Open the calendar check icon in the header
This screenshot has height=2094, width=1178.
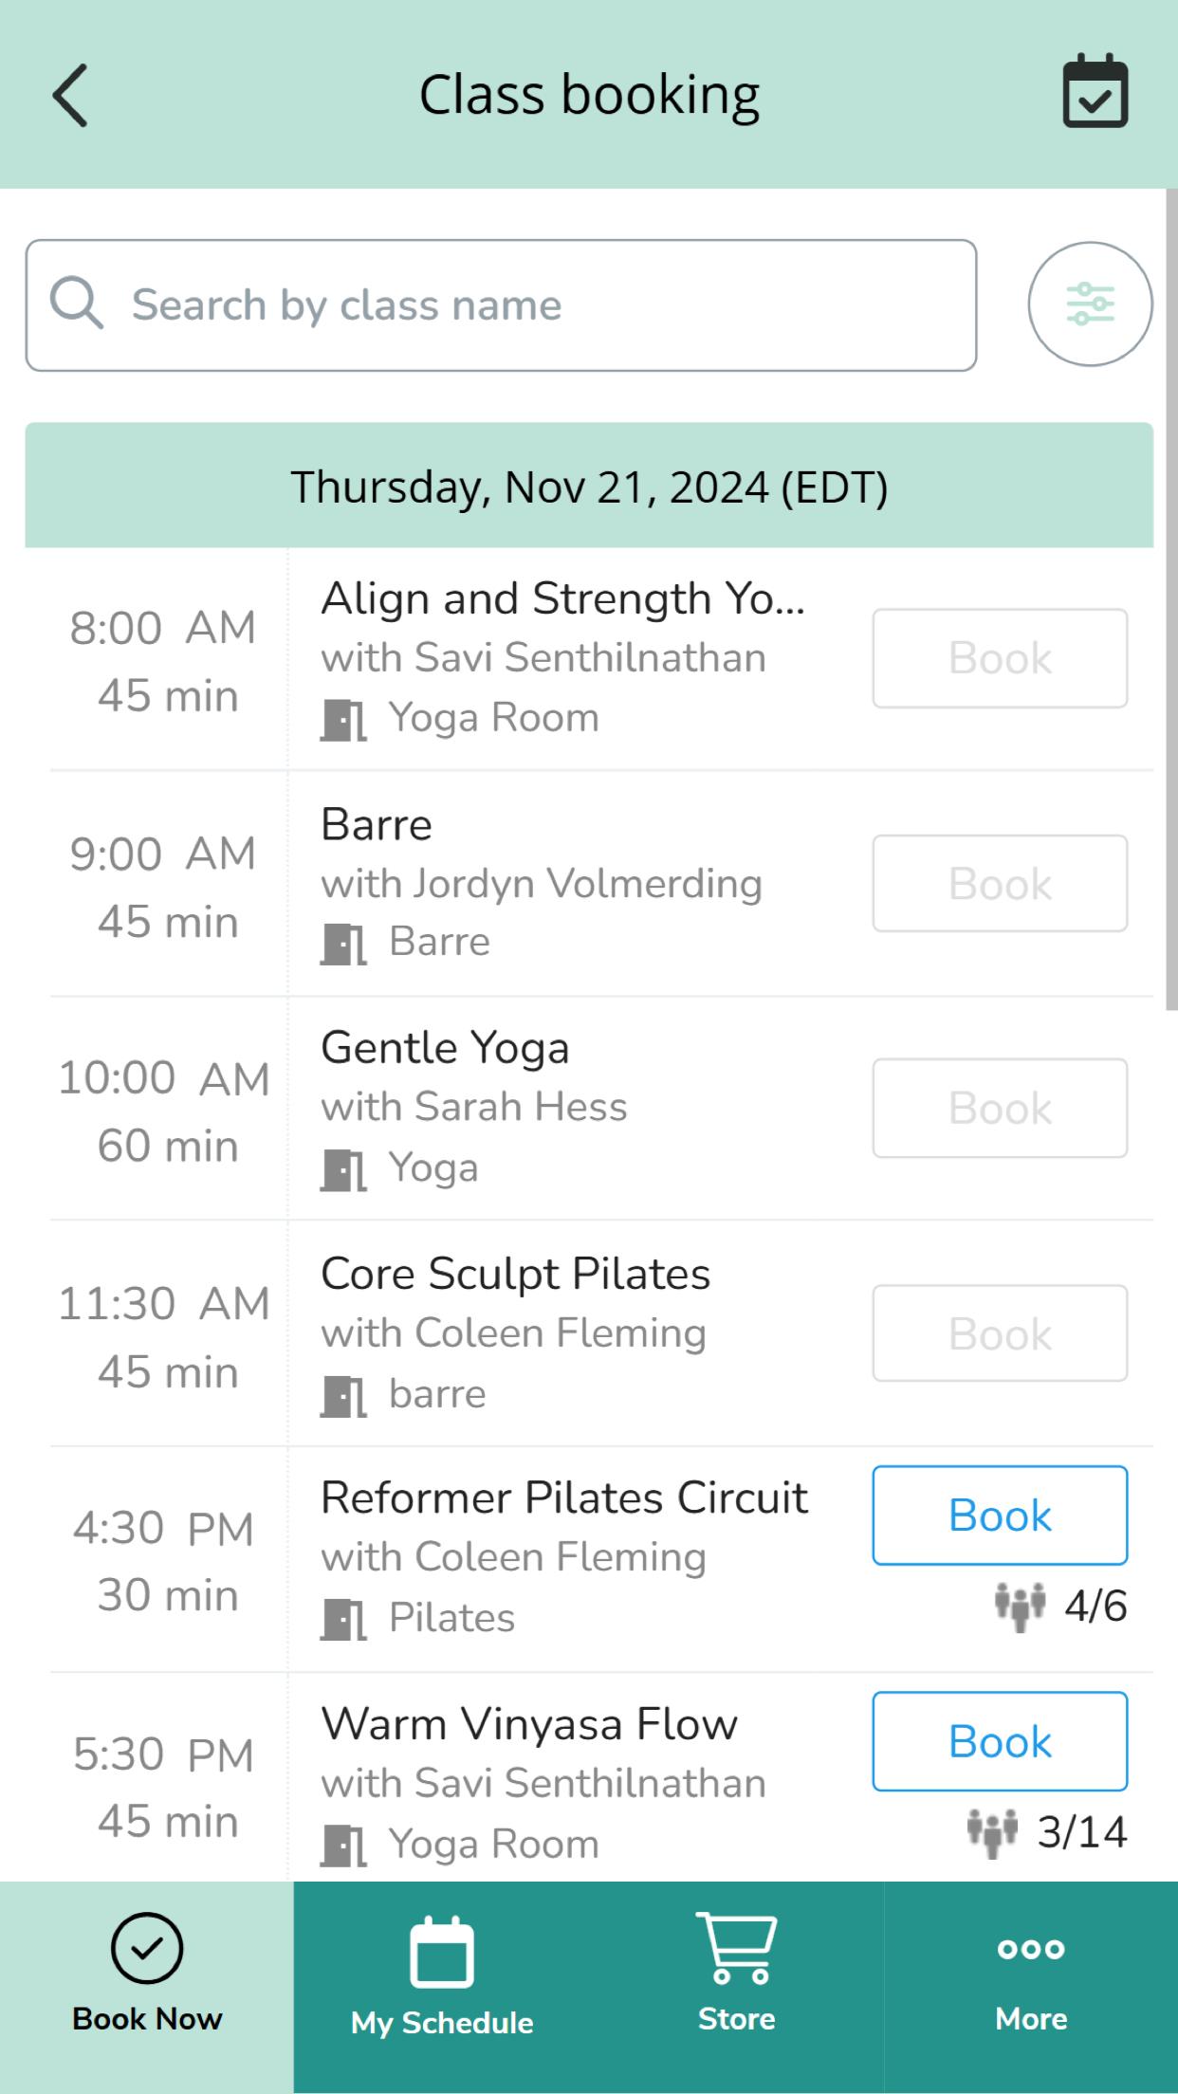click(x=1095, y=92)
